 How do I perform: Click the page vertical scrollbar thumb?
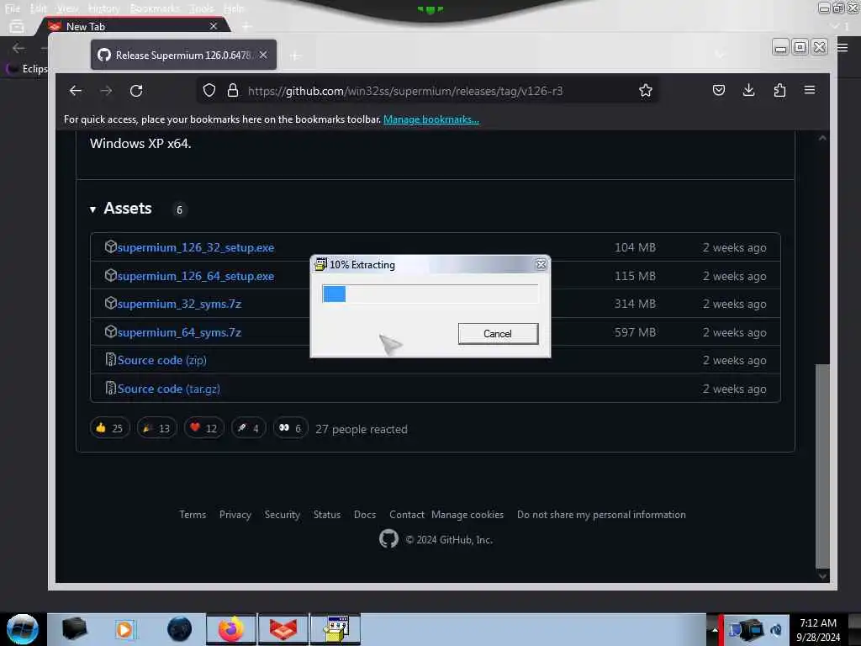click(x=822, y=466)
